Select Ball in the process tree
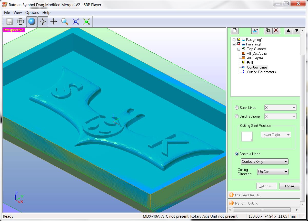 250,63
